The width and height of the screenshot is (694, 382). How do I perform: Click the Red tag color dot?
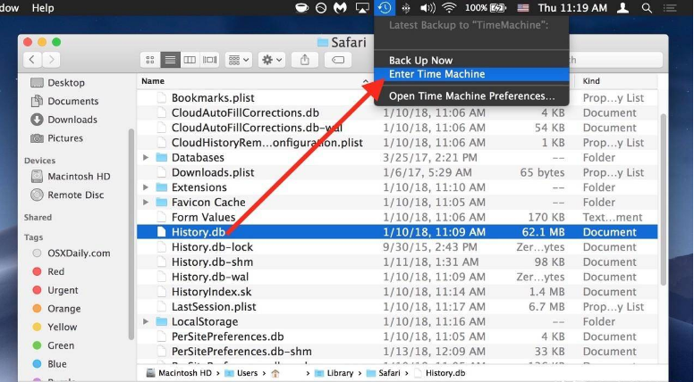(x=38, y=271)
